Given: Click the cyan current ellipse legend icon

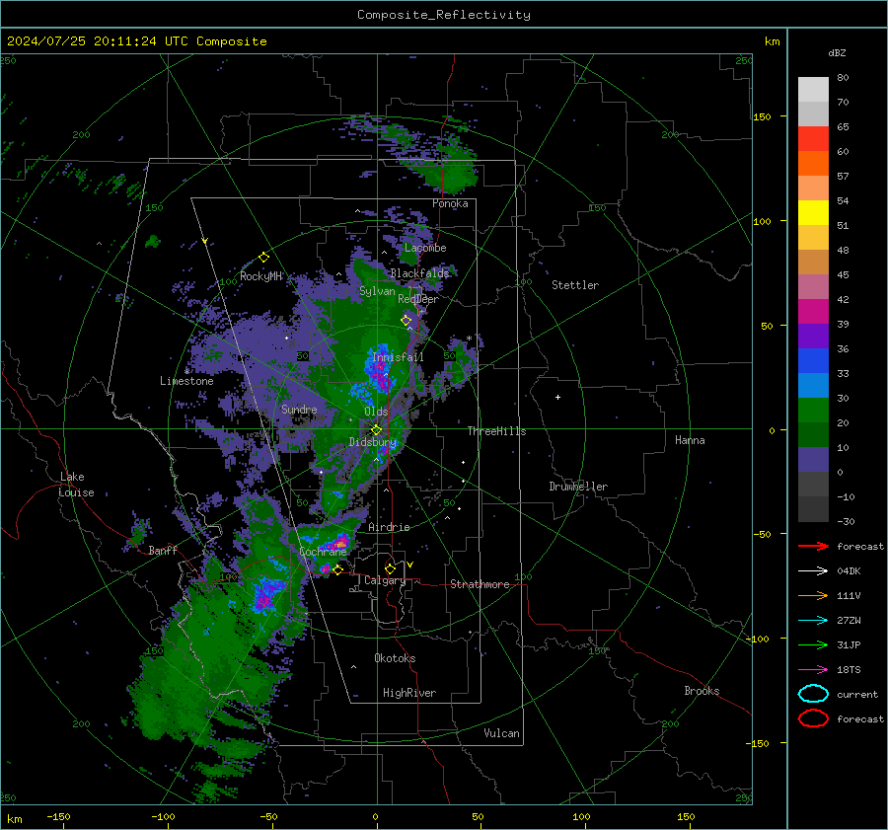Looking at the screenshot, I should [813, 694].
